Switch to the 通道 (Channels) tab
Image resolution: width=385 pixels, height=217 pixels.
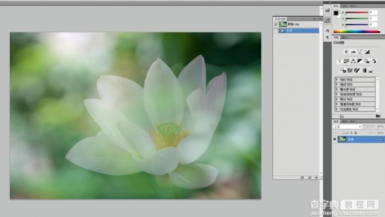(344, 122)
